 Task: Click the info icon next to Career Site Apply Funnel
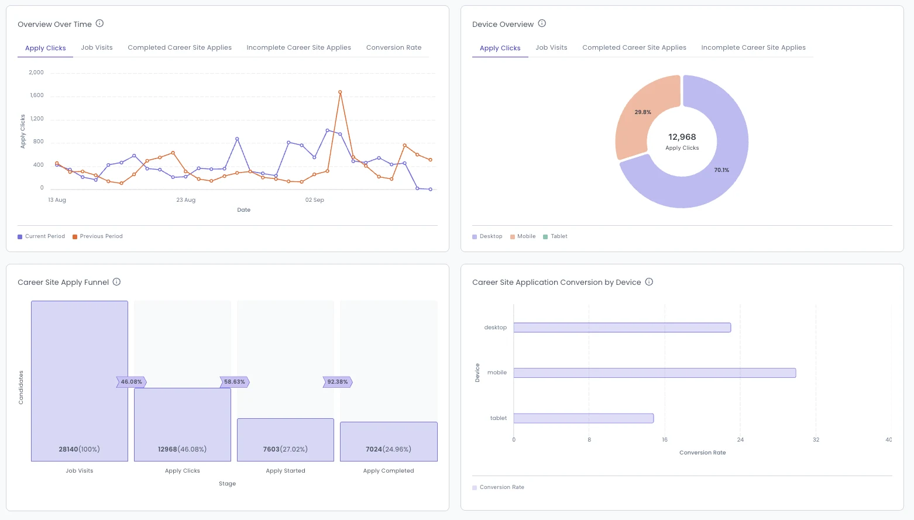116,282
